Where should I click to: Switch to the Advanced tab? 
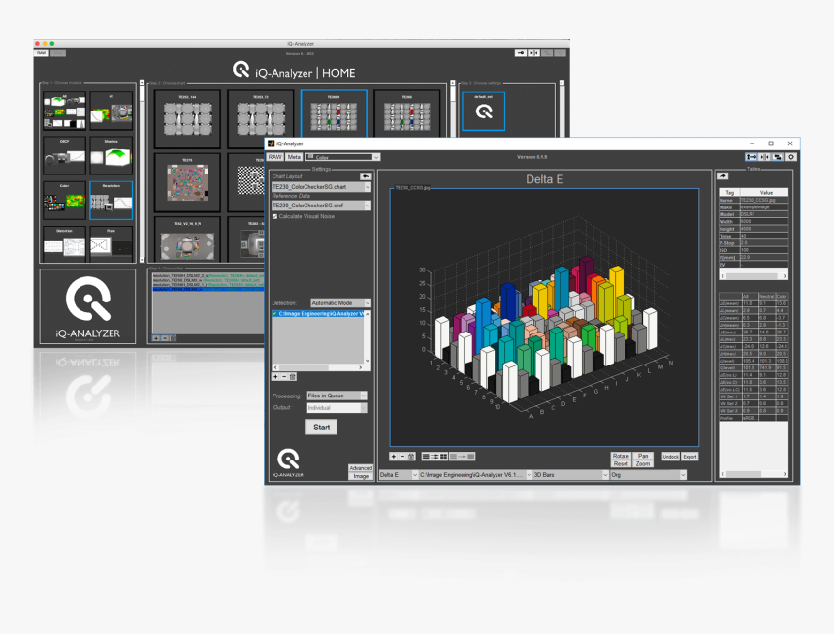coord(361,468)
